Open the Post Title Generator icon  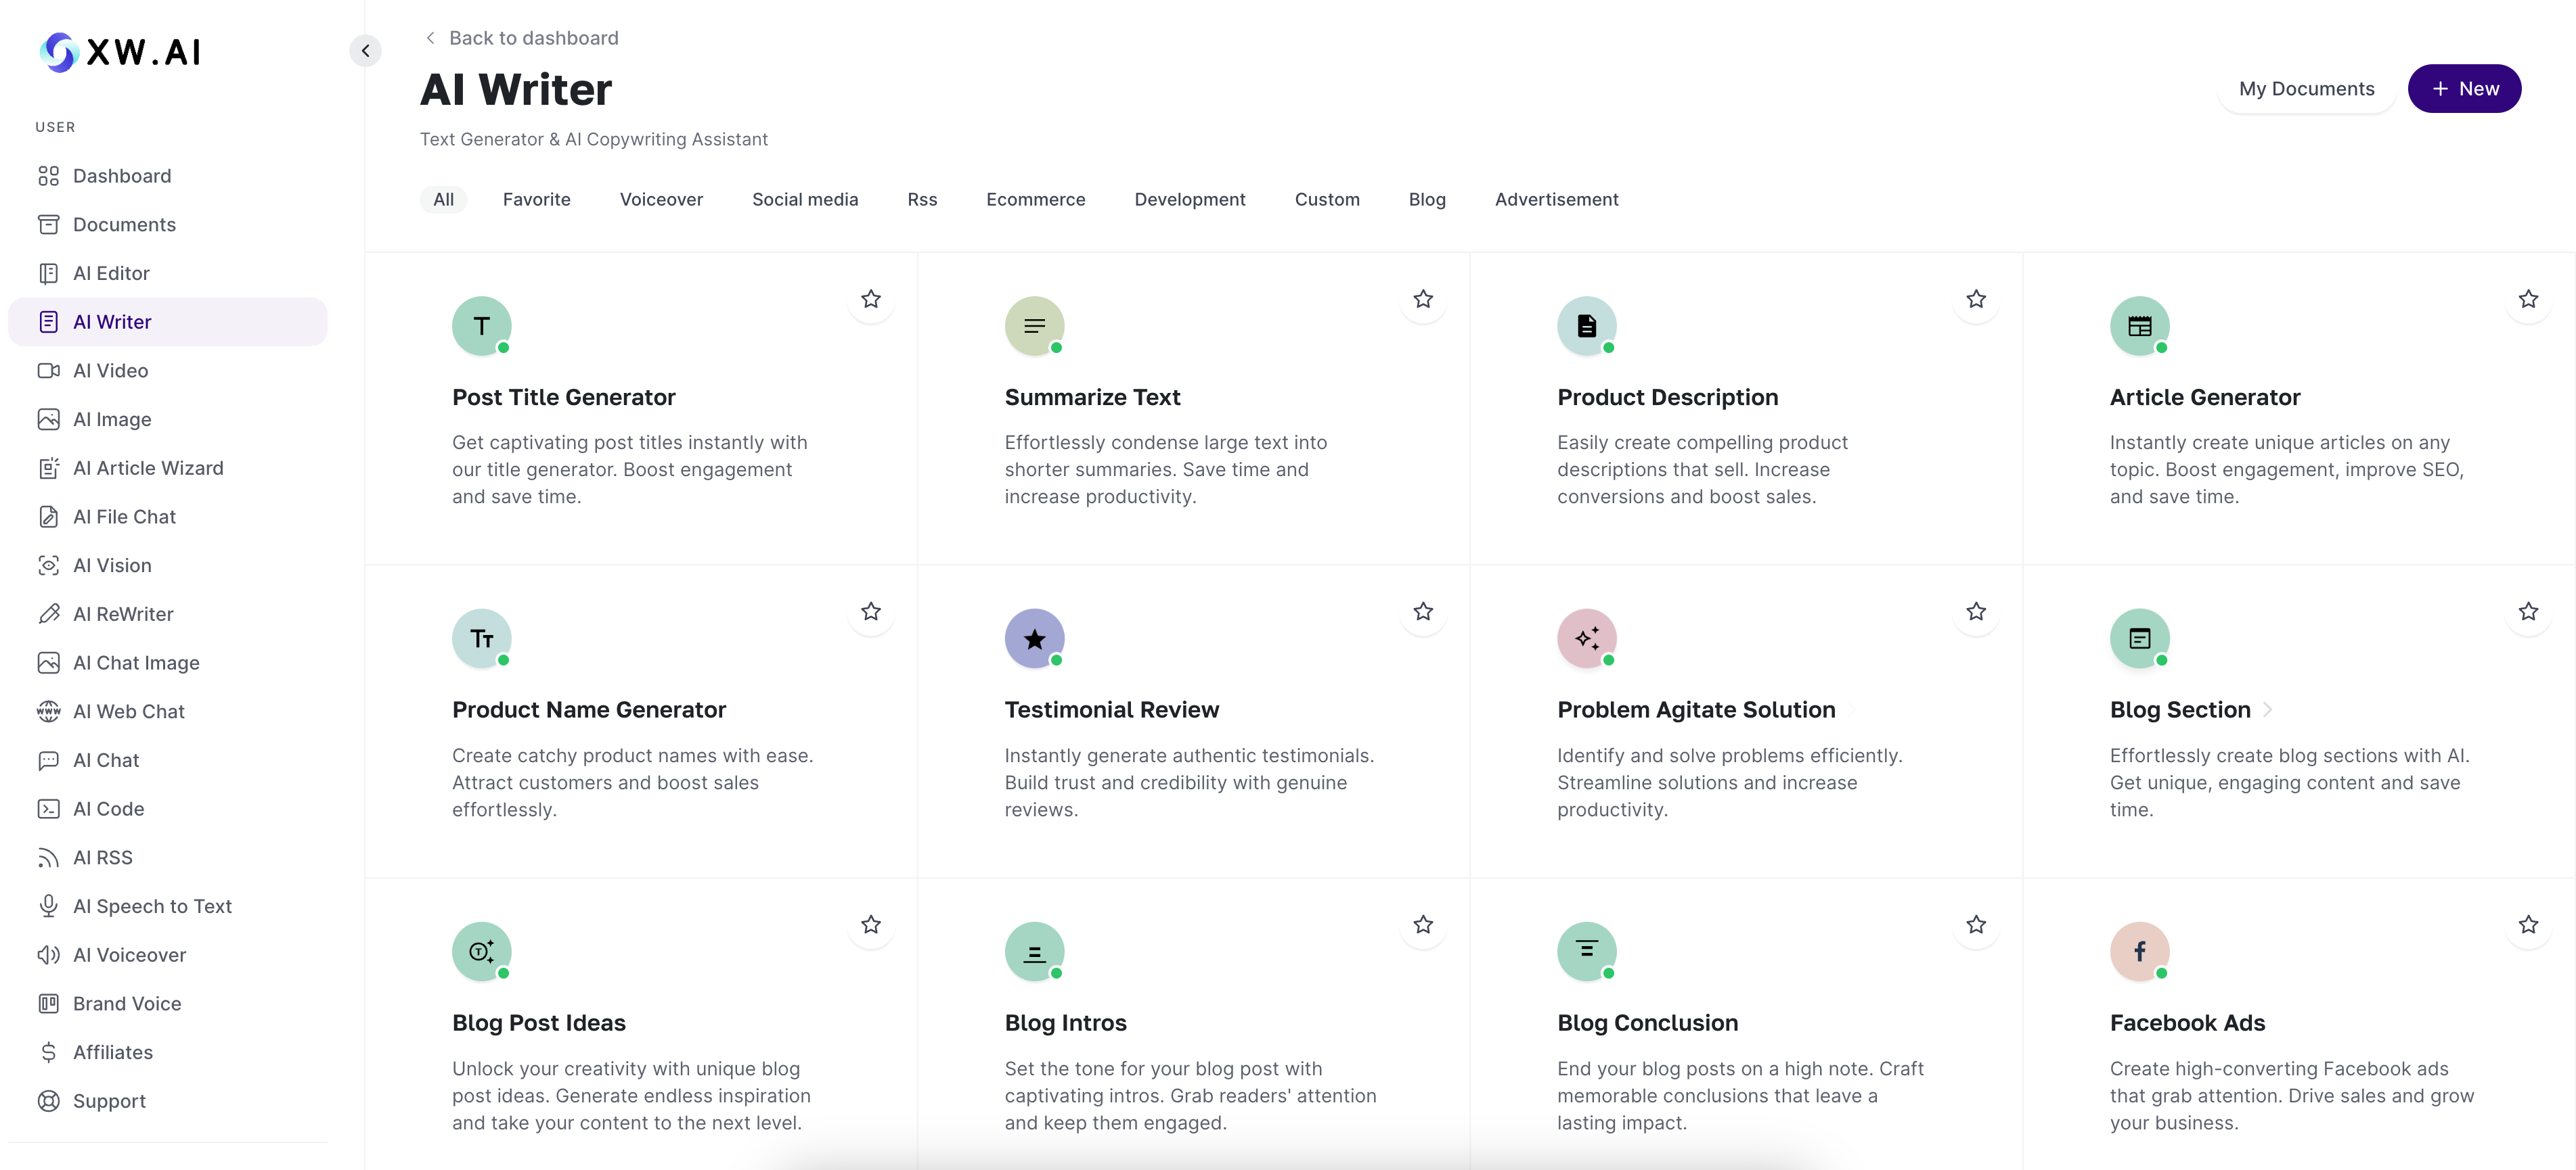(x=481, y=326)
